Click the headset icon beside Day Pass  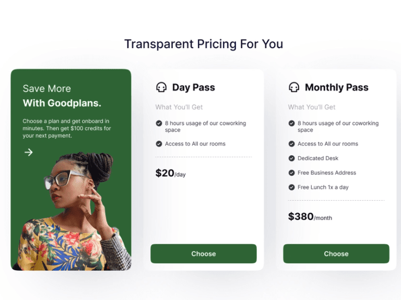point(161,87)
